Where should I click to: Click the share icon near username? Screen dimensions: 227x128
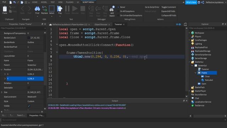click(x=203, y=2)
